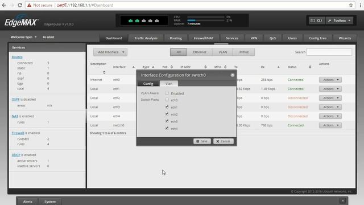Filter interfaces by Ethernet
364x205 pixels.
200,52
